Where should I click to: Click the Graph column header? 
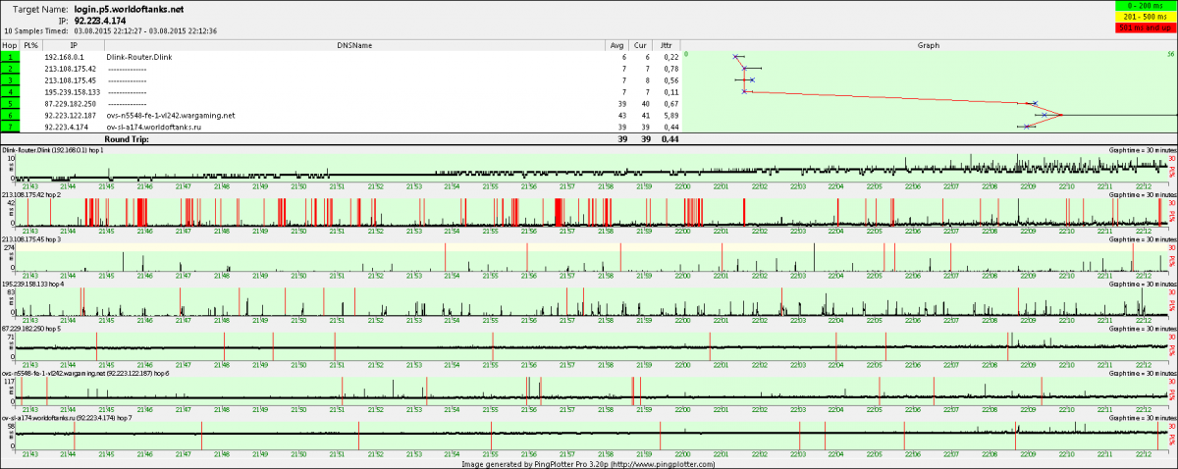(928, 45)
